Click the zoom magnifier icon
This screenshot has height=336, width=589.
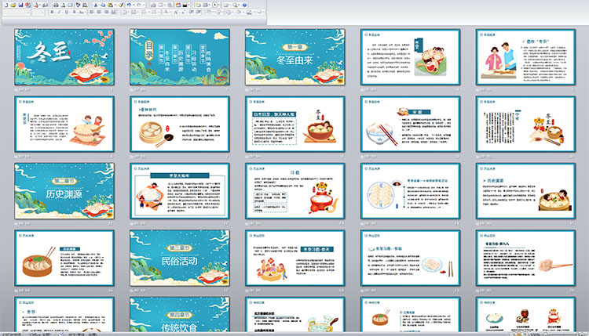coord(235,5)
